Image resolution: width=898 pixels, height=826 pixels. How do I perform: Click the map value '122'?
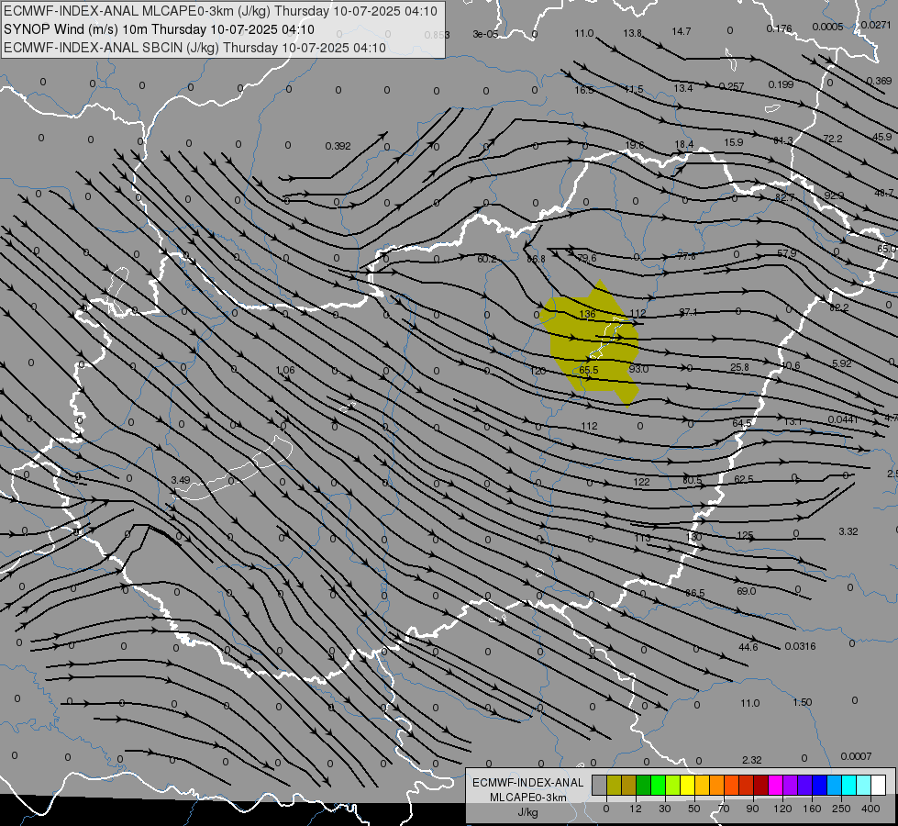[641, 482]
